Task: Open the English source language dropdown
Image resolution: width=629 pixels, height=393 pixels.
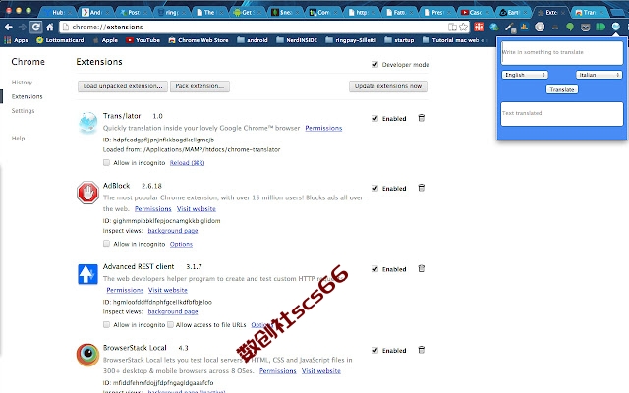Action: click(525, 75)
